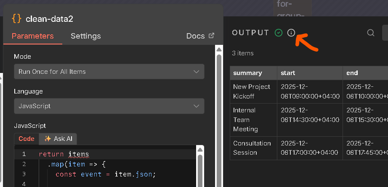Click the green success checkmark icon
The height and width of the screenshot is (187, 388).
tap(278, 33)
